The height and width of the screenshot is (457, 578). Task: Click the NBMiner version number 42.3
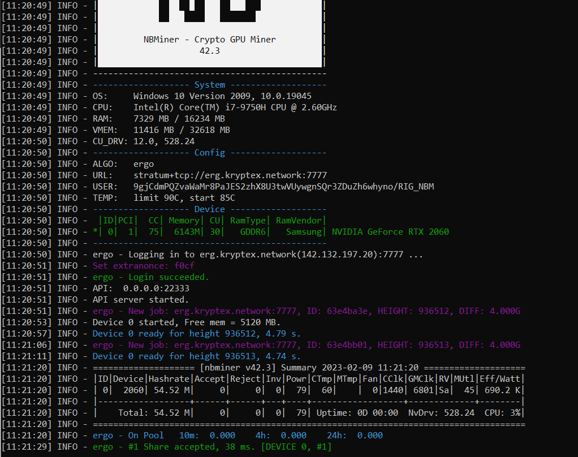[x=209, y=51]
